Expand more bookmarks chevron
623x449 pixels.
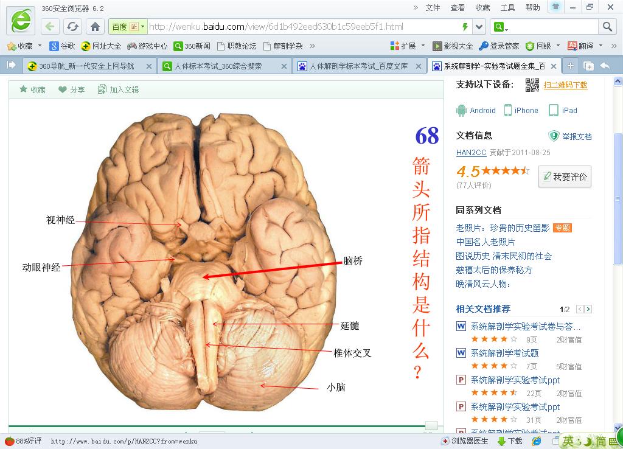(x=312, y=46)
